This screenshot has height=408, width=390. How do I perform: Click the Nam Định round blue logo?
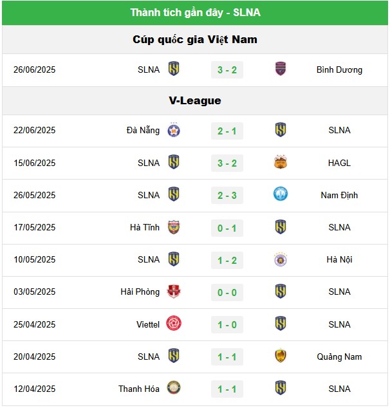pos(281,194)
